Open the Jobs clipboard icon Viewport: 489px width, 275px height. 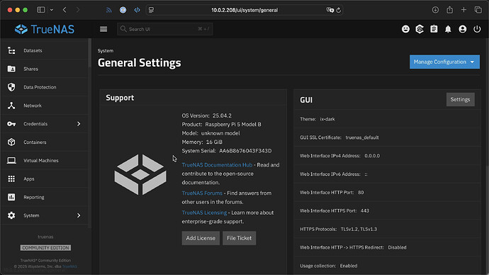pyautogui.click(x=434, y=29)
